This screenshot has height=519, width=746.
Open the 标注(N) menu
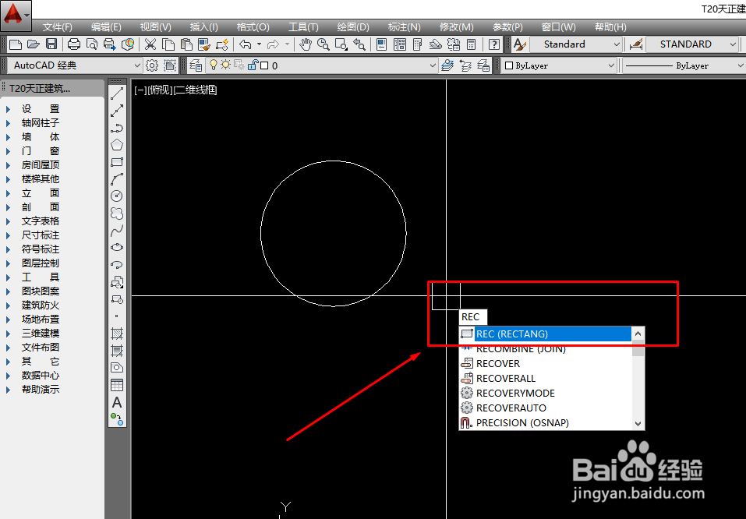tap(405, 27)
